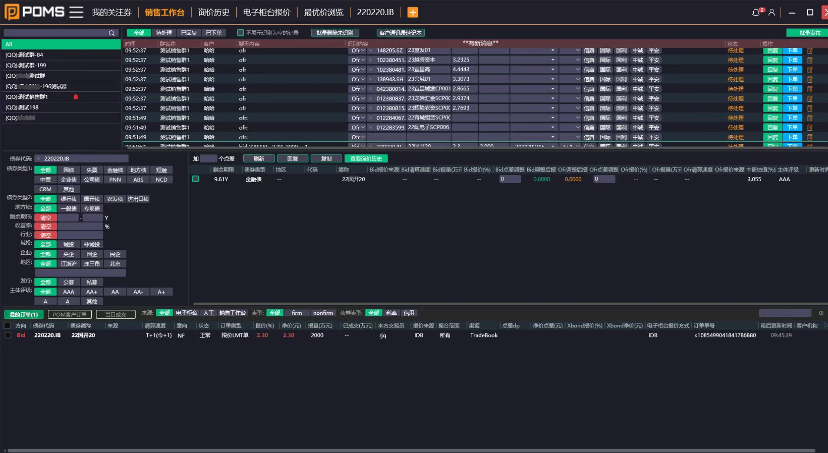Toggle the checkbox for 22国开20 quote row
The image size is (828, 453).
coord(195,179)
